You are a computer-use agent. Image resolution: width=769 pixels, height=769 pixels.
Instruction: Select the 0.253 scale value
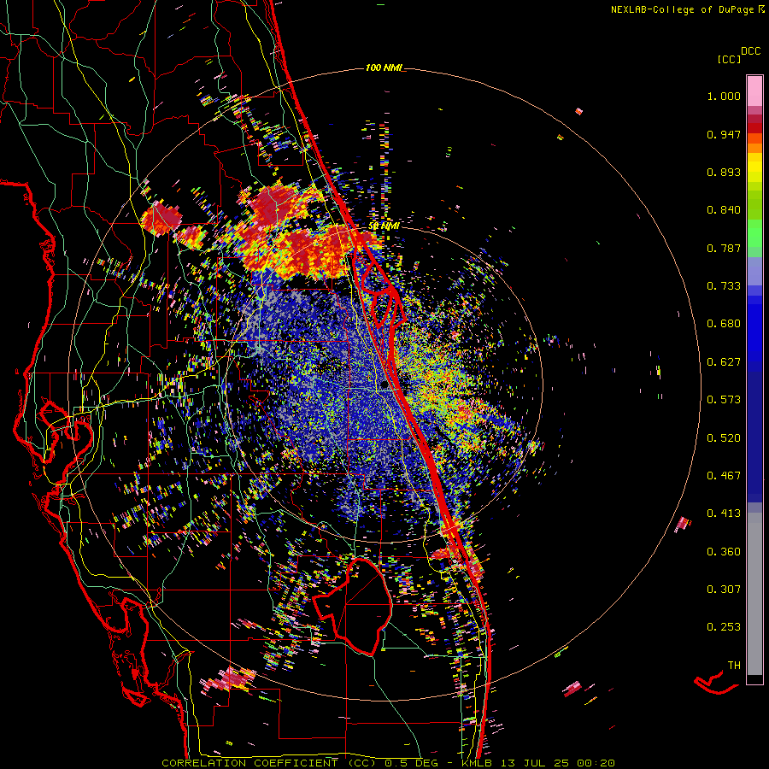click(724, 627)
